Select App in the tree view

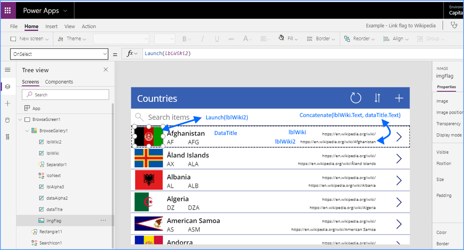tap(36, 108)
